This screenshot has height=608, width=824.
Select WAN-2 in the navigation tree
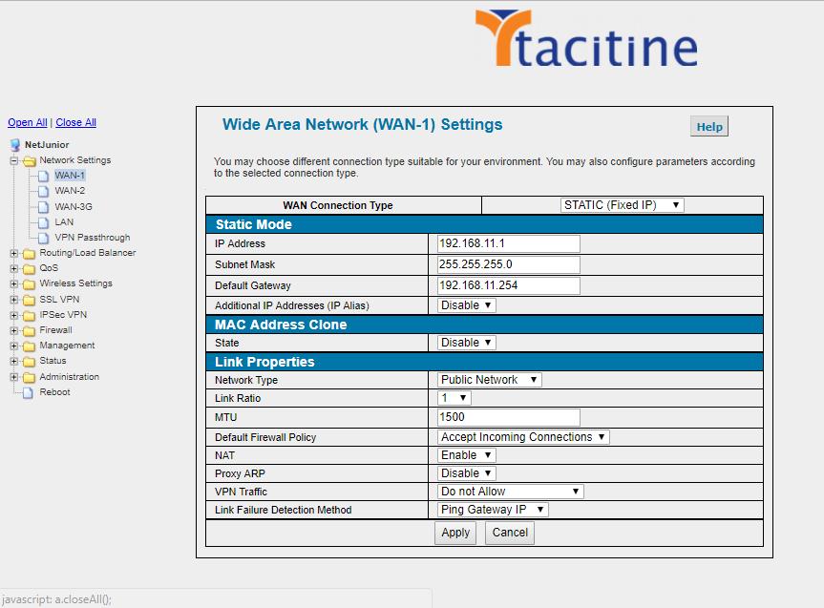click(x=70, y=191)
